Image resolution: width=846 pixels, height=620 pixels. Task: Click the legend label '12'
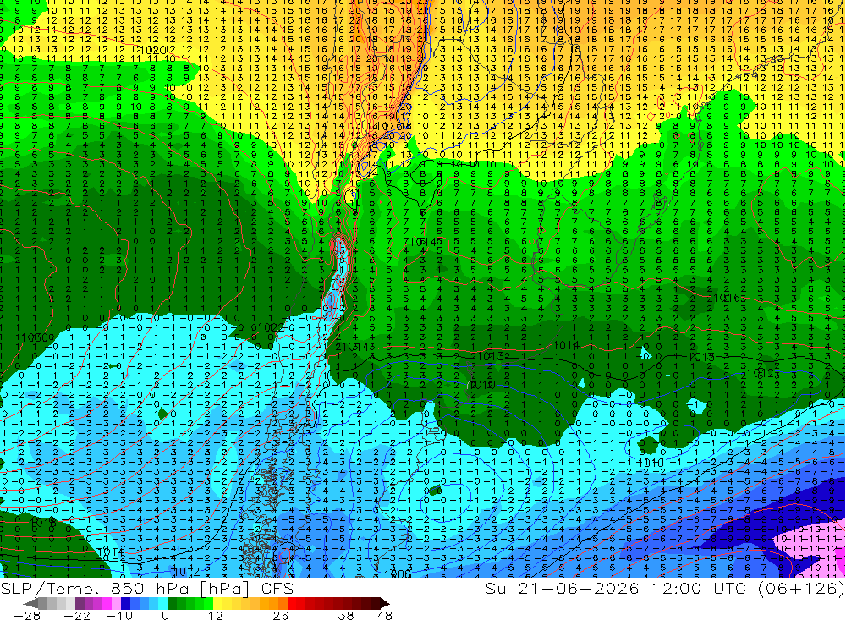(x=216, y=615)
